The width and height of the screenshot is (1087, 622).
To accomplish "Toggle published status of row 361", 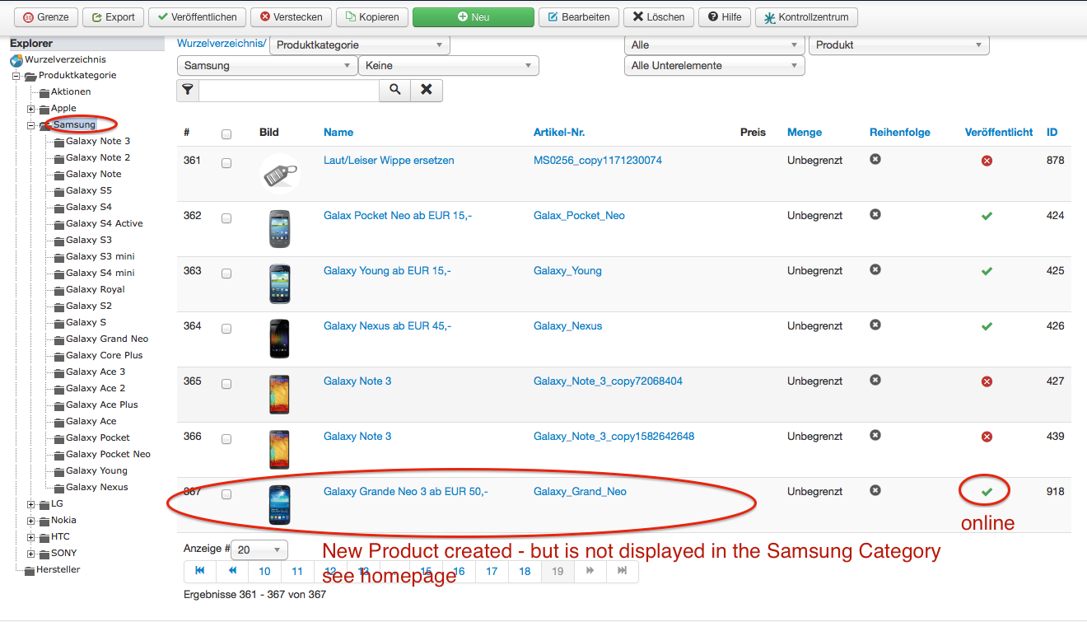I will [x=987, y=161].
